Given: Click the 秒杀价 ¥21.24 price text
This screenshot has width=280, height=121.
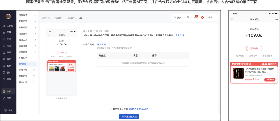Looking at the screenshot, I should (x=252, y=80).
